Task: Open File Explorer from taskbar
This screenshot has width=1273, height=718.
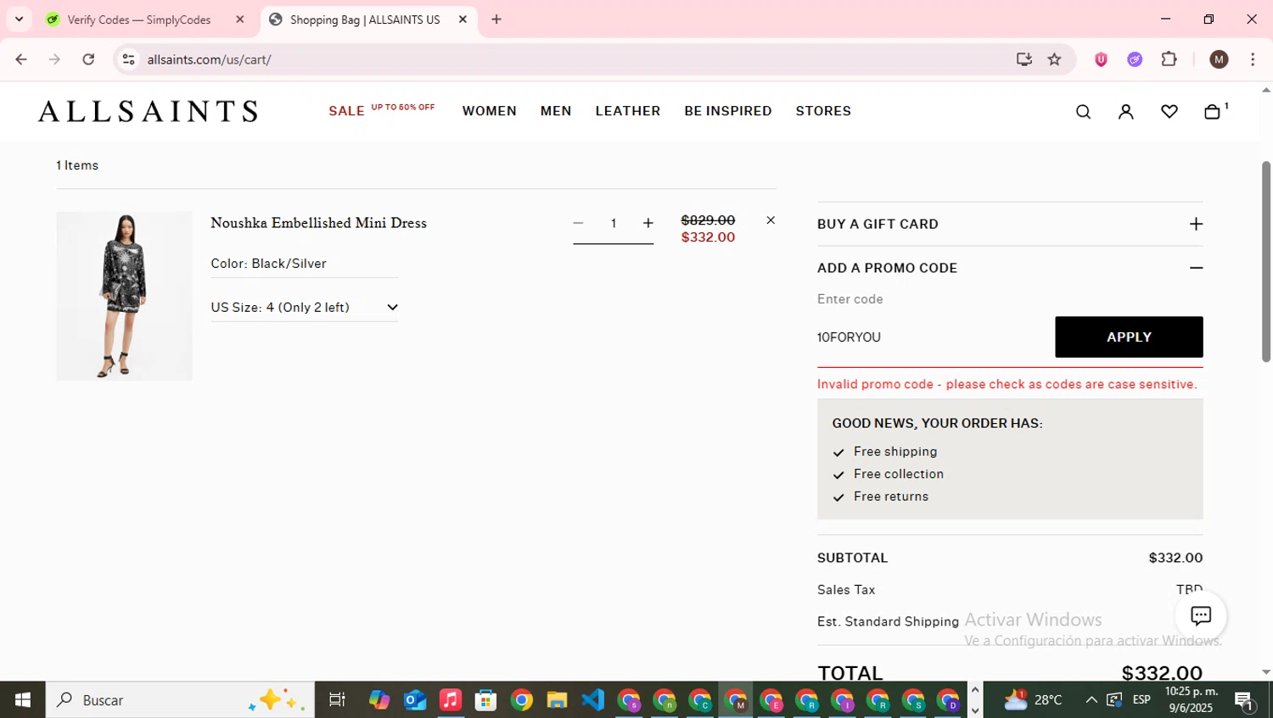Action: pos(557,699)
